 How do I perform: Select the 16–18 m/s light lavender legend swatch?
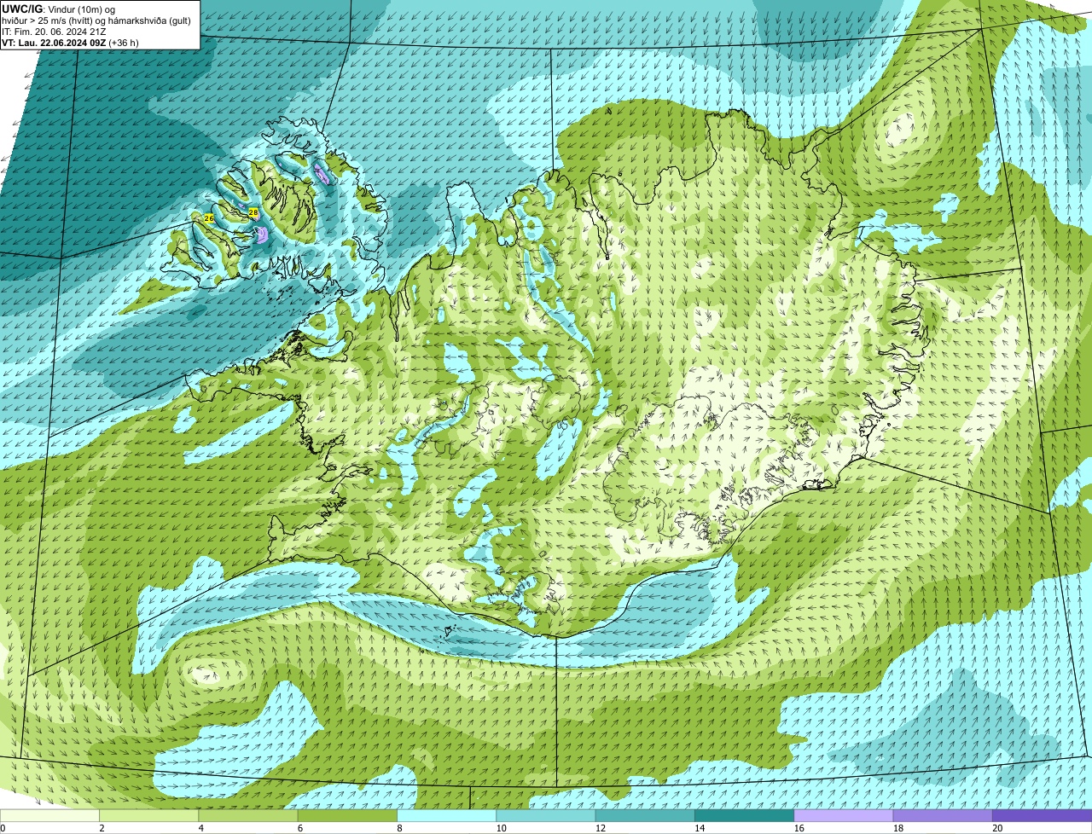click(x=844, y=815)
